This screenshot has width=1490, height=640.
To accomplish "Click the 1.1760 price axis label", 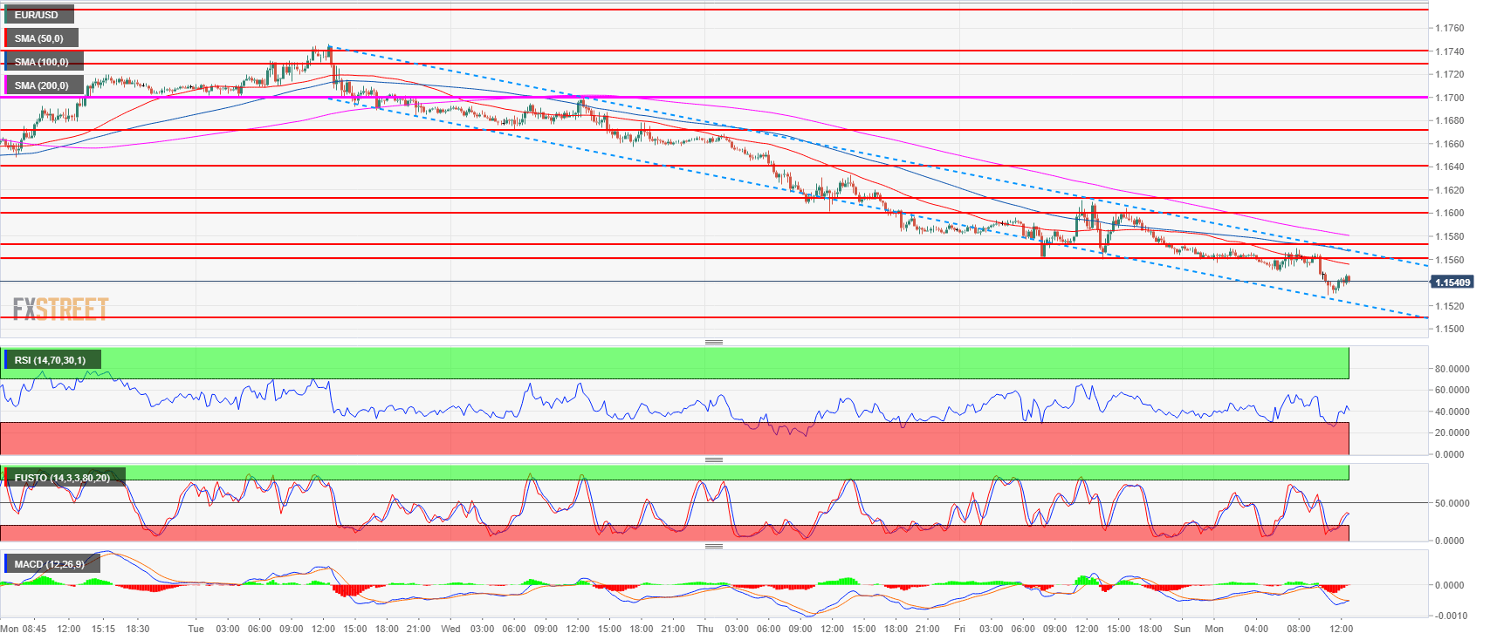I will 1450,28.
